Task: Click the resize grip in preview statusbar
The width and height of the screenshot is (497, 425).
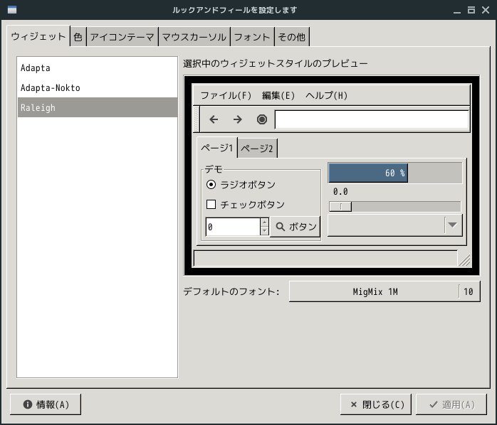Action: click(464, 260)
